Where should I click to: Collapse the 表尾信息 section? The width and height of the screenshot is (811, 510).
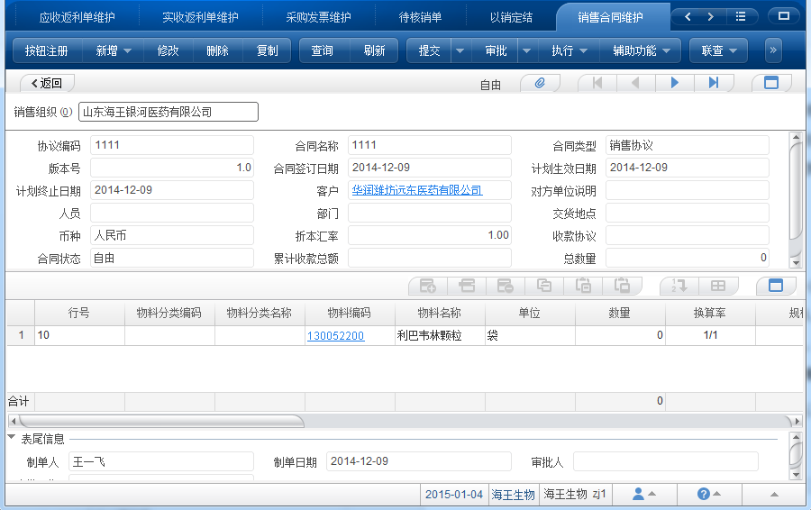tap(12, 438)
